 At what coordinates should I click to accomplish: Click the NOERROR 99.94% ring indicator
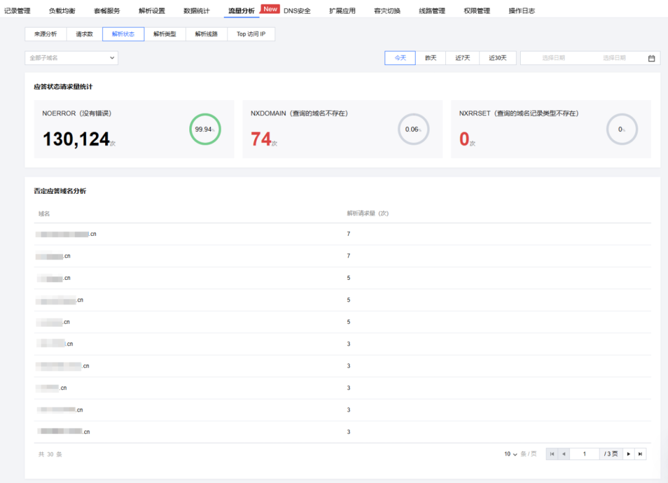coord(205,129)
